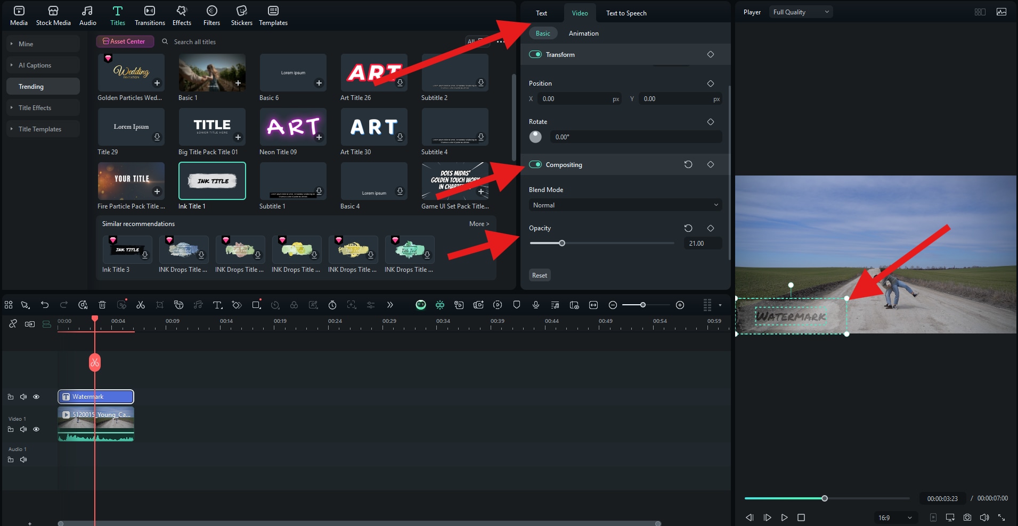Expand the Mine category
1018x526 pixels.
43,44
